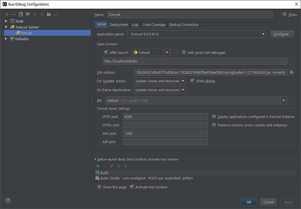This screenshot has width=301, height=209.
Task: Switch to the Code Coverage tab
Action: coord(154,25)
